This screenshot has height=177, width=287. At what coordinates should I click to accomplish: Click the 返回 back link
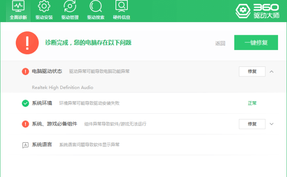[220, 44]
